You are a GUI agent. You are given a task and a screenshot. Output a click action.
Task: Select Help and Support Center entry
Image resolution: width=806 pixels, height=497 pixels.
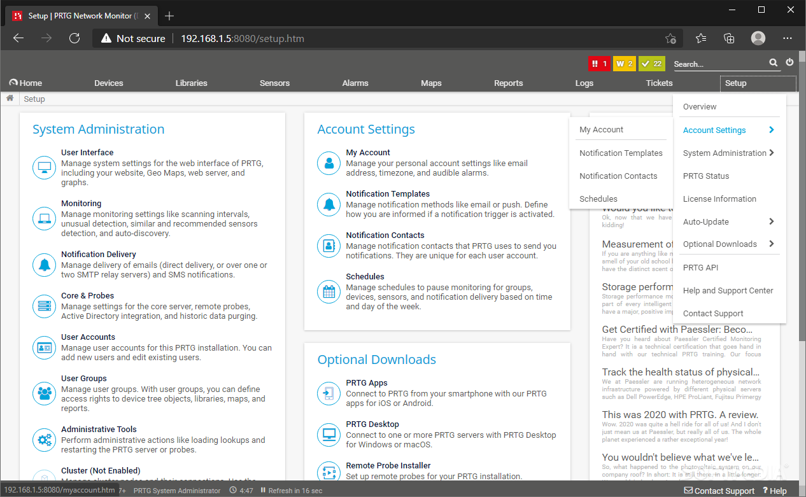coord(730,290)
